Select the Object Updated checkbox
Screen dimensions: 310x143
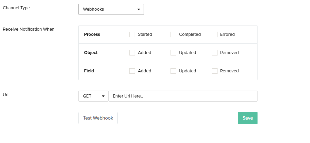(x=173, y=53)
